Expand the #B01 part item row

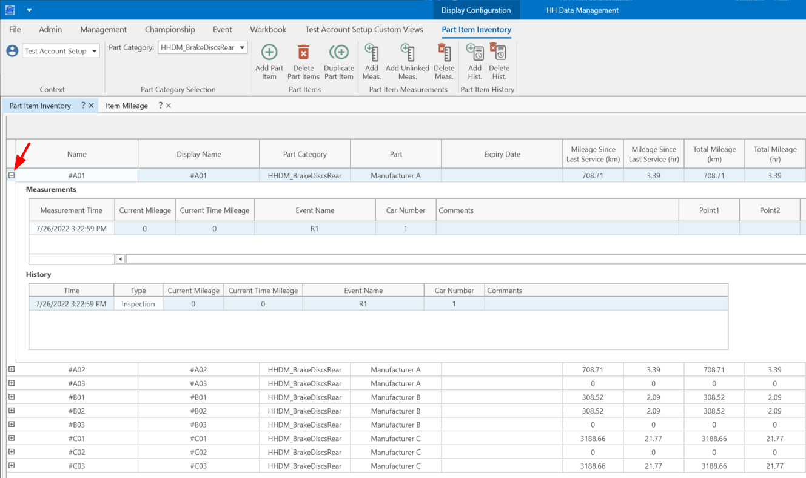point(12,397)
